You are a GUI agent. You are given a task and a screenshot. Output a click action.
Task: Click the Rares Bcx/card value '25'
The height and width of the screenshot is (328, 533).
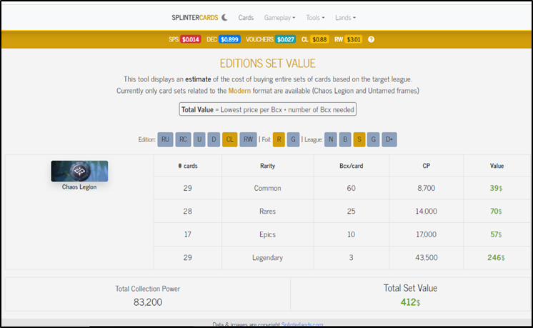coord(351,211)
